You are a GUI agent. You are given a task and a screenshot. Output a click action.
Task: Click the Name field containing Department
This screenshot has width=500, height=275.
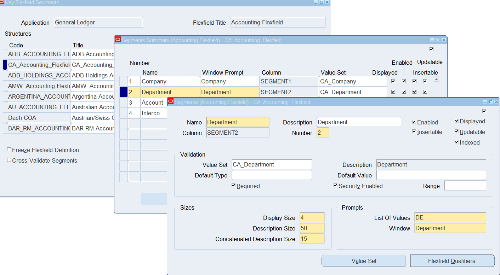238,122
